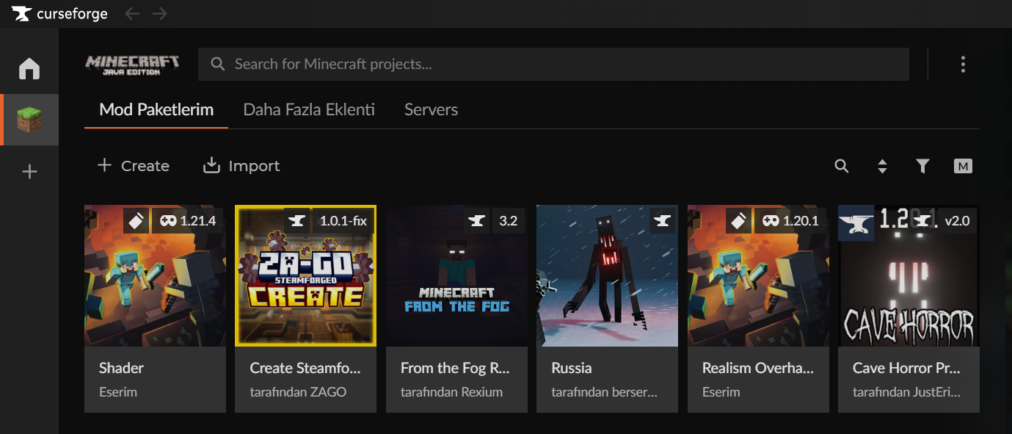This screenshot has width=1012, height=434.
Task: Open the Create Steamforged modpack thumbnail
Action: [x=305, y=275]
